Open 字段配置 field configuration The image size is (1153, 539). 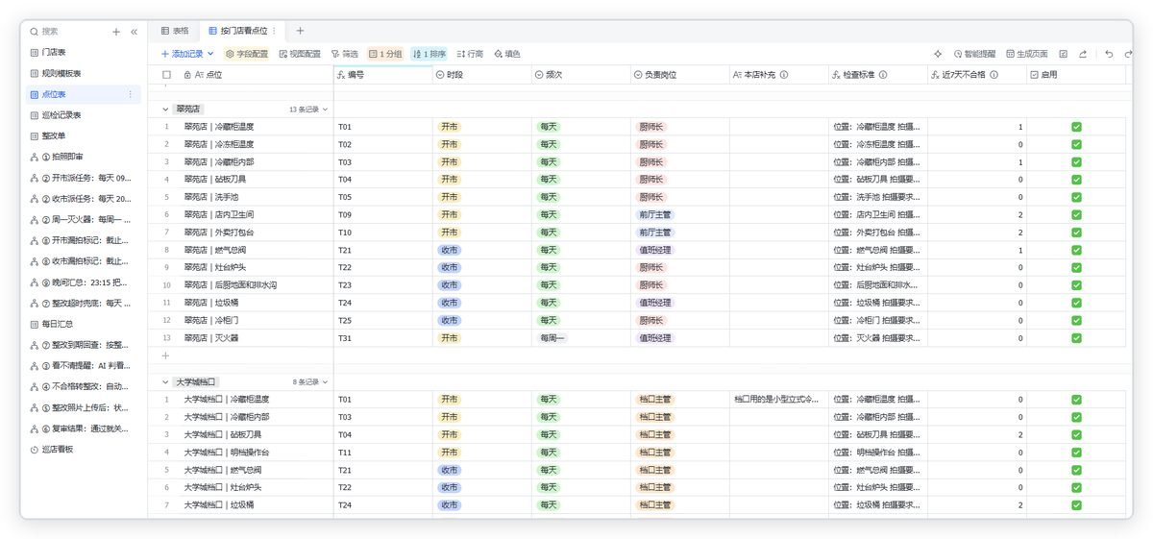(247, 54)
